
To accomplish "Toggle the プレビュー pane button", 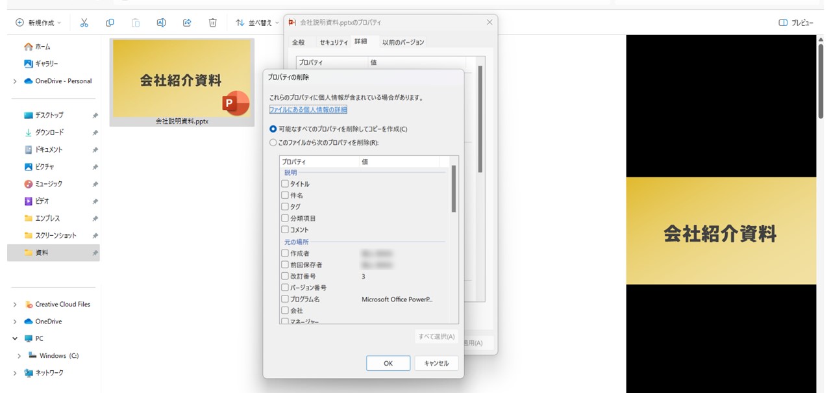I will (x=796, y=23).
